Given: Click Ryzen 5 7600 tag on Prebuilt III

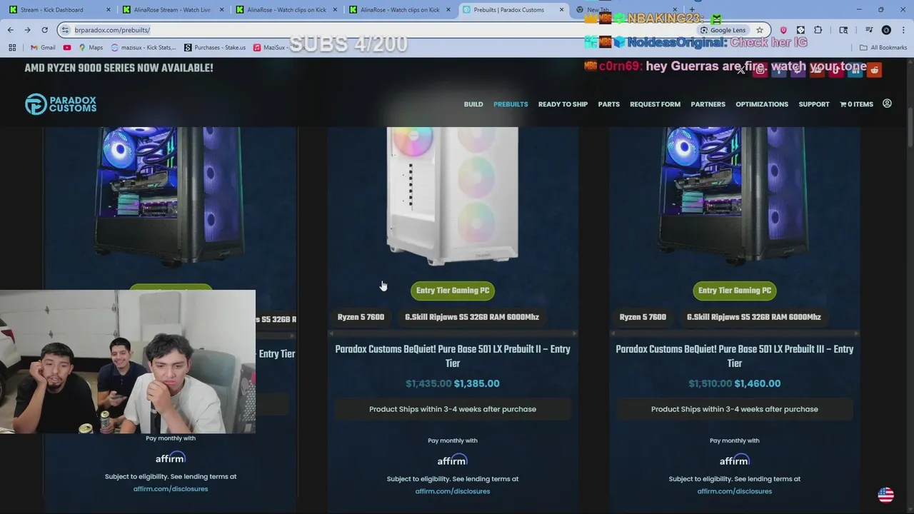Looking at the screenshot, I should pyautogui.click(x=643, y=317).
